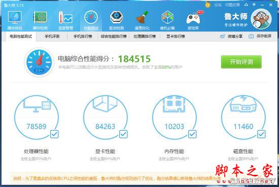Click the 微博分享 Weibo share icon
The image size is (279, 187).
[222, 37]
